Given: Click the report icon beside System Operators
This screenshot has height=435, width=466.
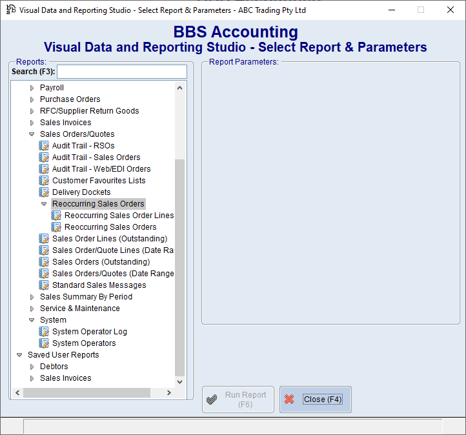Looking at the screenshot, I should point(44,343).
